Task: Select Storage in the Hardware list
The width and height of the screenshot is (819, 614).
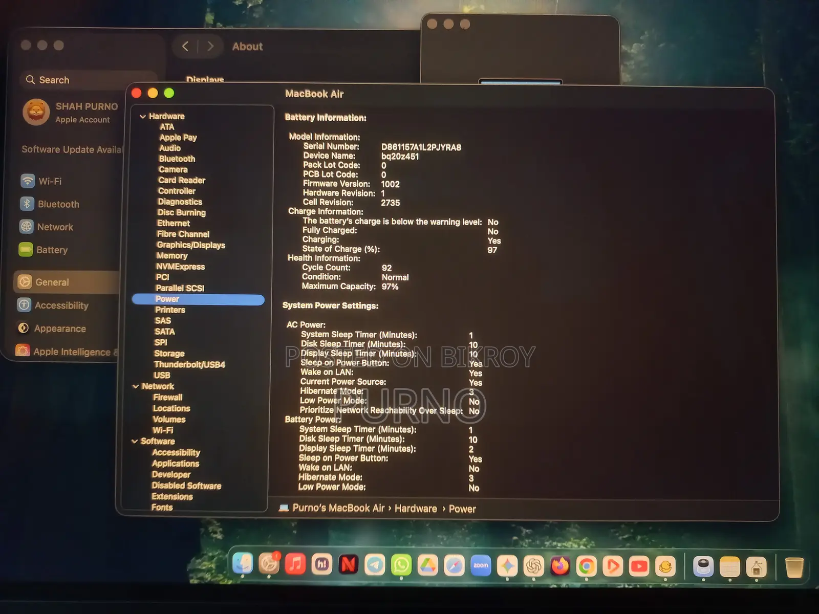Action: (169, 354)
